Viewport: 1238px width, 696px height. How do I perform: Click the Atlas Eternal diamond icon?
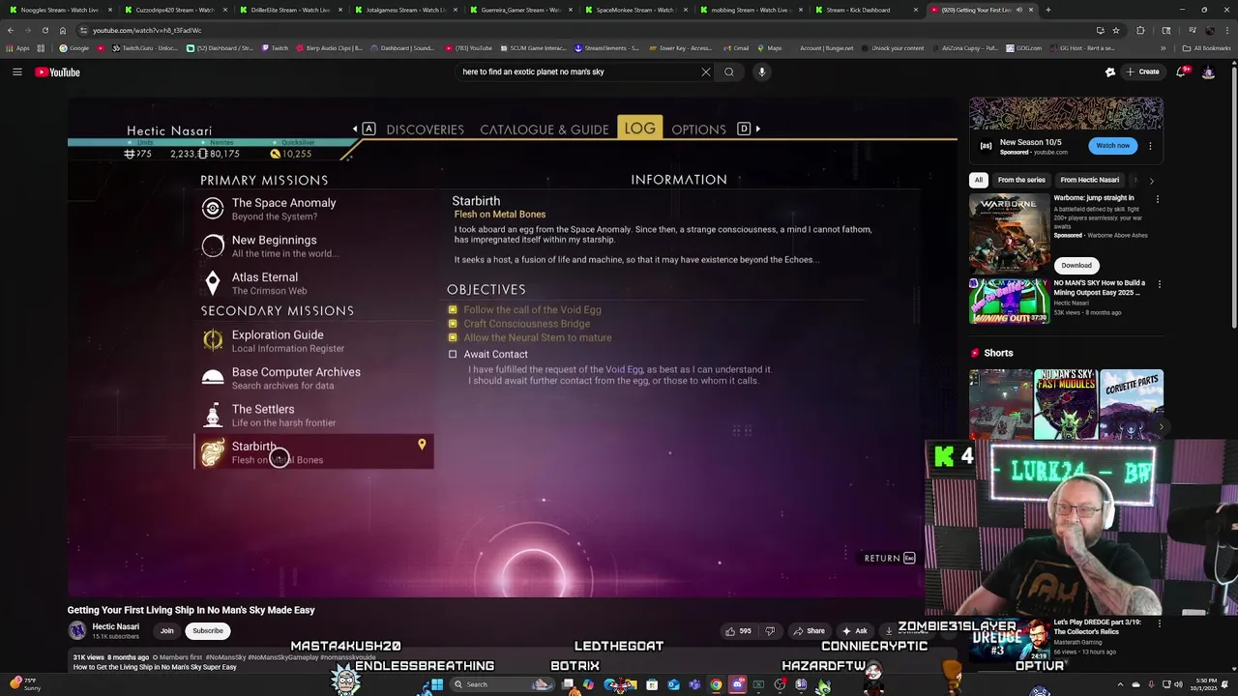pyautogui.click(x=212, y=283)
